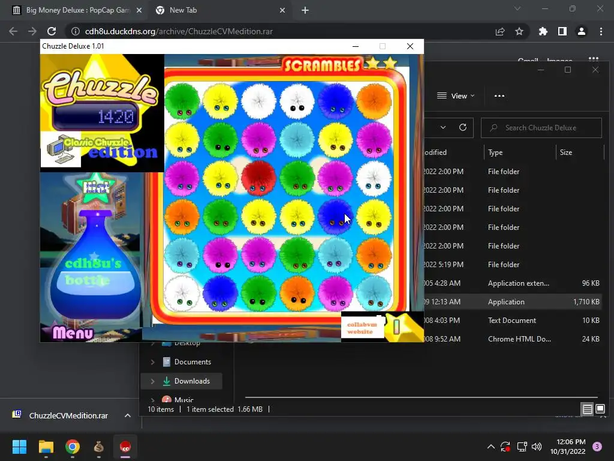Open Documents in File Explorer navigation pane

(192, 362)
